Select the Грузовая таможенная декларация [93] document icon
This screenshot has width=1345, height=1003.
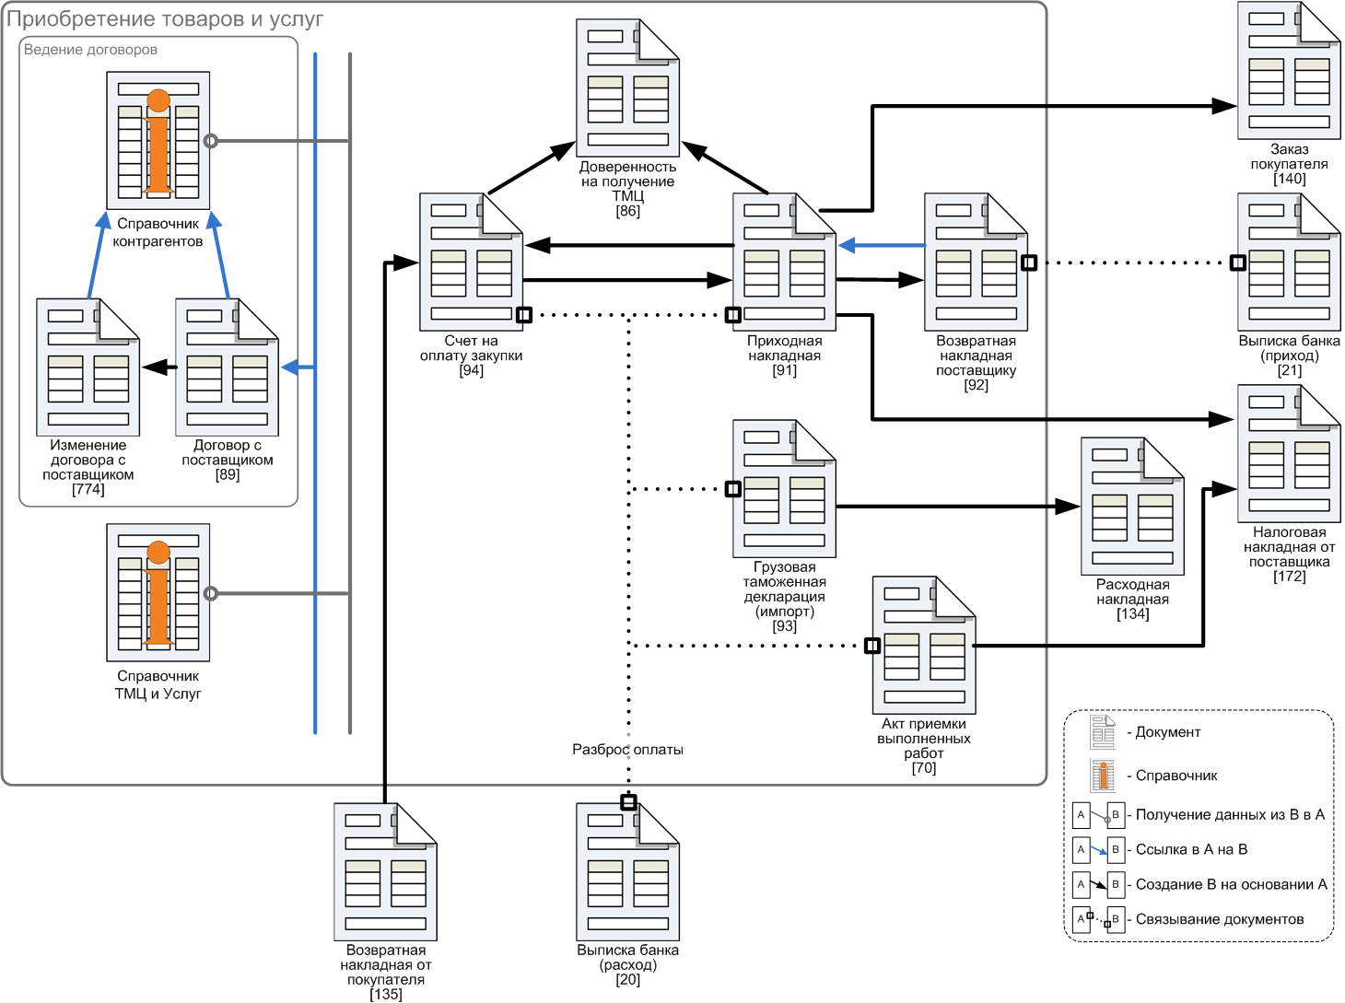[x=785, y=489]
